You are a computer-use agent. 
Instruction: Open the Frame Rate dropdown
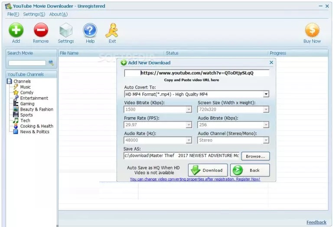189,125
